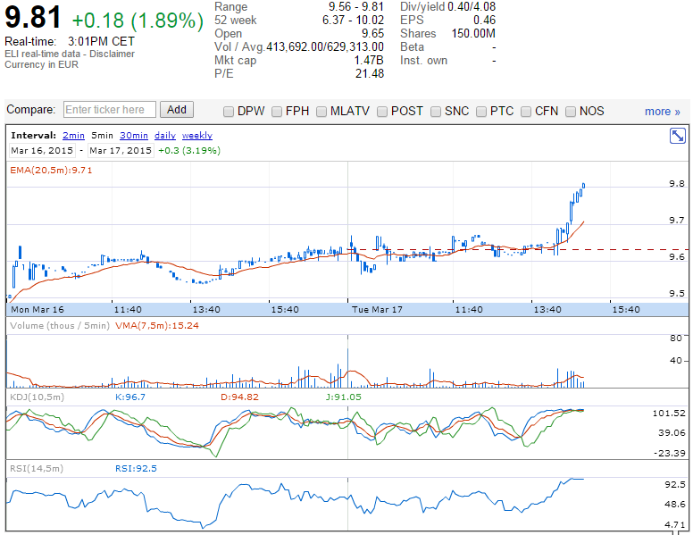Click the EMA(20,5m):9.71 indicator label
The image size is (693, 535).
pyautogui.click(x=51, y=171)
